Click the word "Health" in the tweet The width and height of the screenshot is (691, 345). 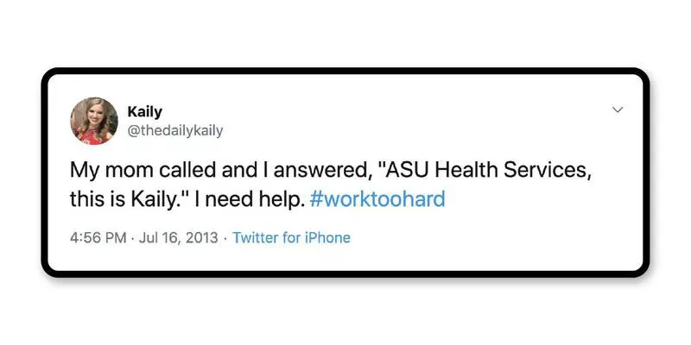pos(460,169)
